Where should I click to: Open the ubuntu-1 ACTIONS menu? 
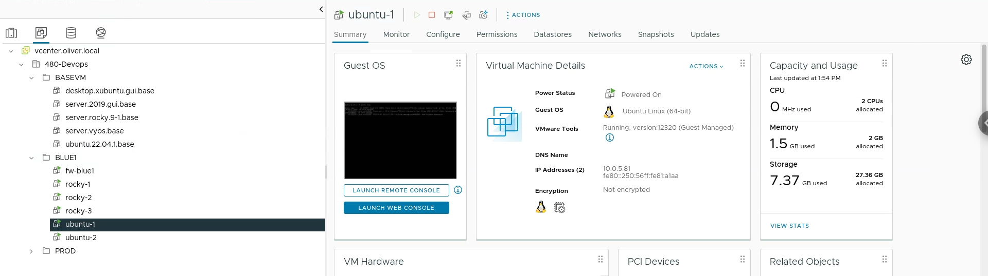click(523, 15)
